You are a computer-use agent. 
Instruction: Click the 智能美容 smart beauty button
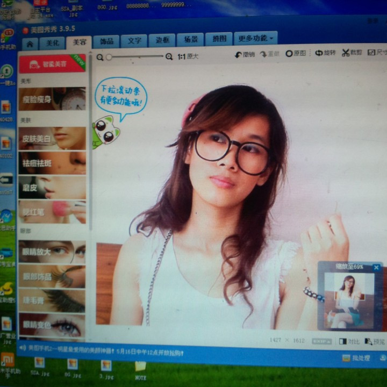tap(52, 64)
